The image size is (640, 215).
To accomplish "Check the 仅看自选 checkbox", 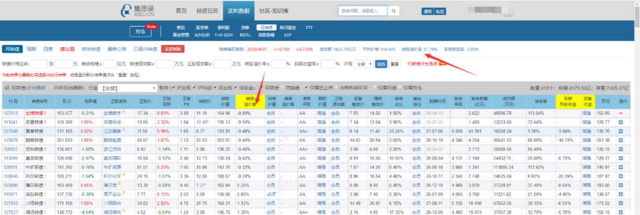I will [x=375, y=87].
